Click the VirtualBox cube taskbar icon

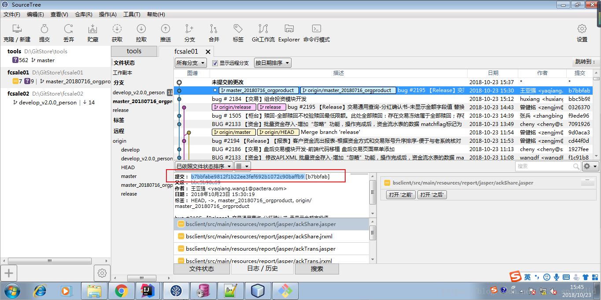258,291
